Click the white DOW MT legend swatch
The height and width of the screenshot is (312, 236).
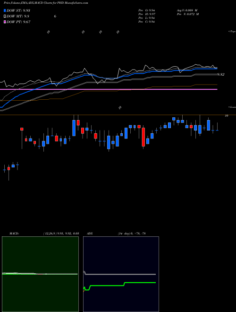5,16
